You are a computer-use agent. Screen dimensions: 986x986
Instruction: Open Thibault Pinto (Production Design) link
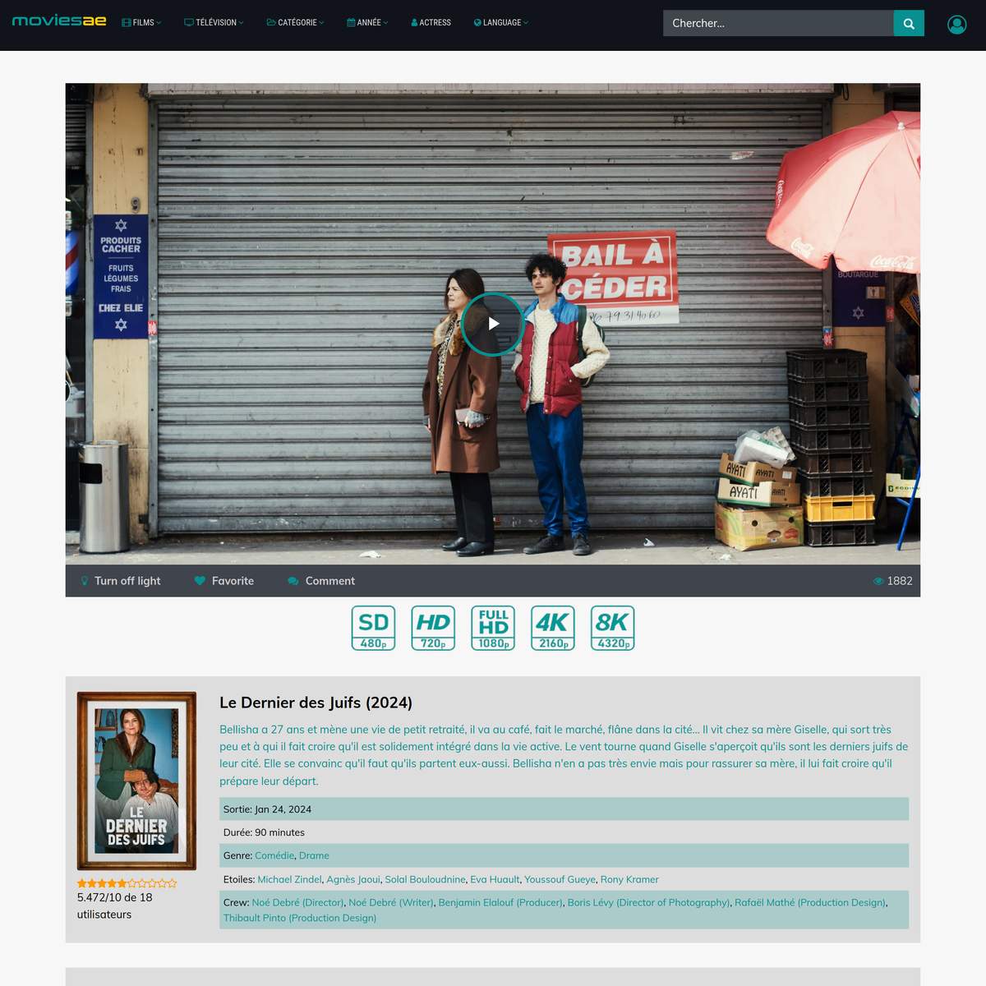coord(300,918)
